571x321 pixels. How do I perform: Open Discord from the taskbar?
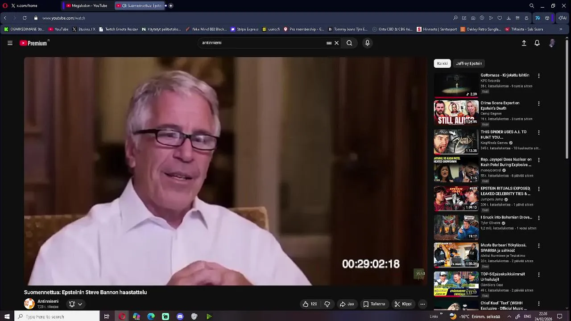[x=180, y=317]
